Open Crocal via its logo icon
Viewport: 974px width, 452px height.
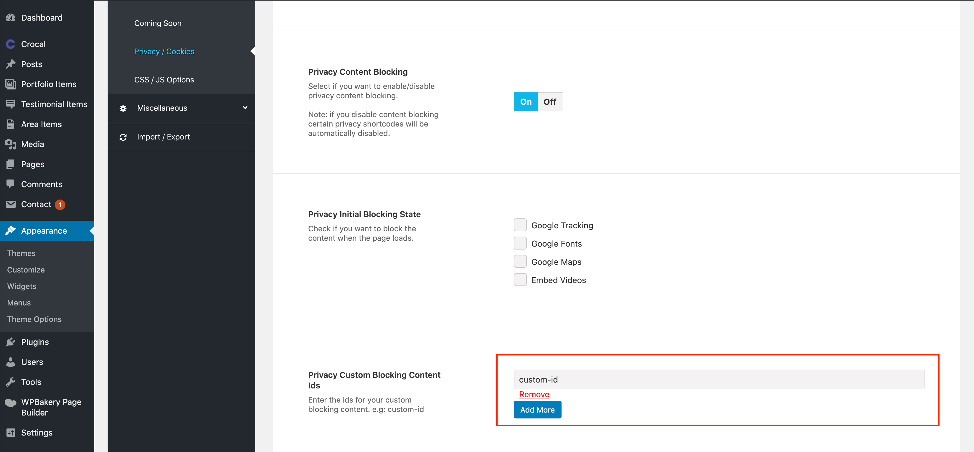(x=11, y=44)
